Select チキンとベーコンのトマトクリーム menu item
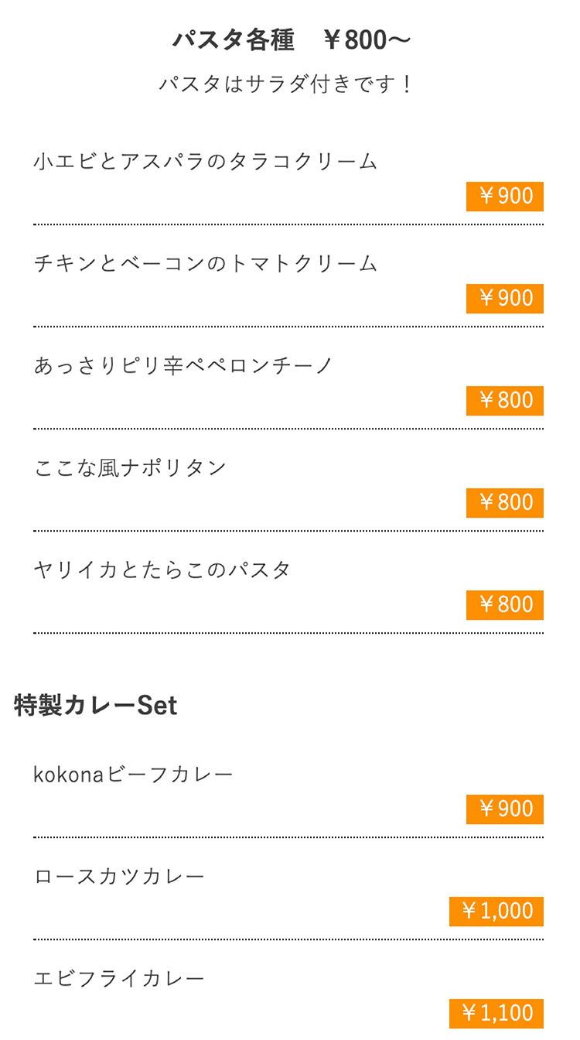Image resolution: width=580 pixels, height=1040 pixels. tap(206, 264)
